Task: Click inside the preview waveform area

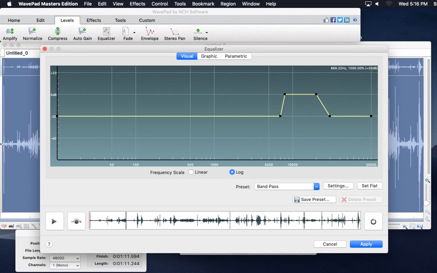Action: click(223, 221)
